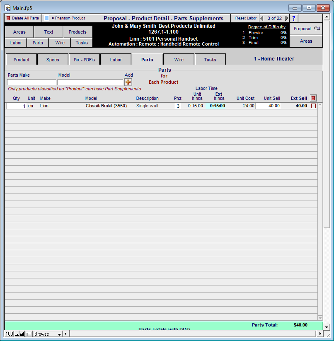Click the zoom level 100 box
The image size is (334, 341).
pos(9,334)
